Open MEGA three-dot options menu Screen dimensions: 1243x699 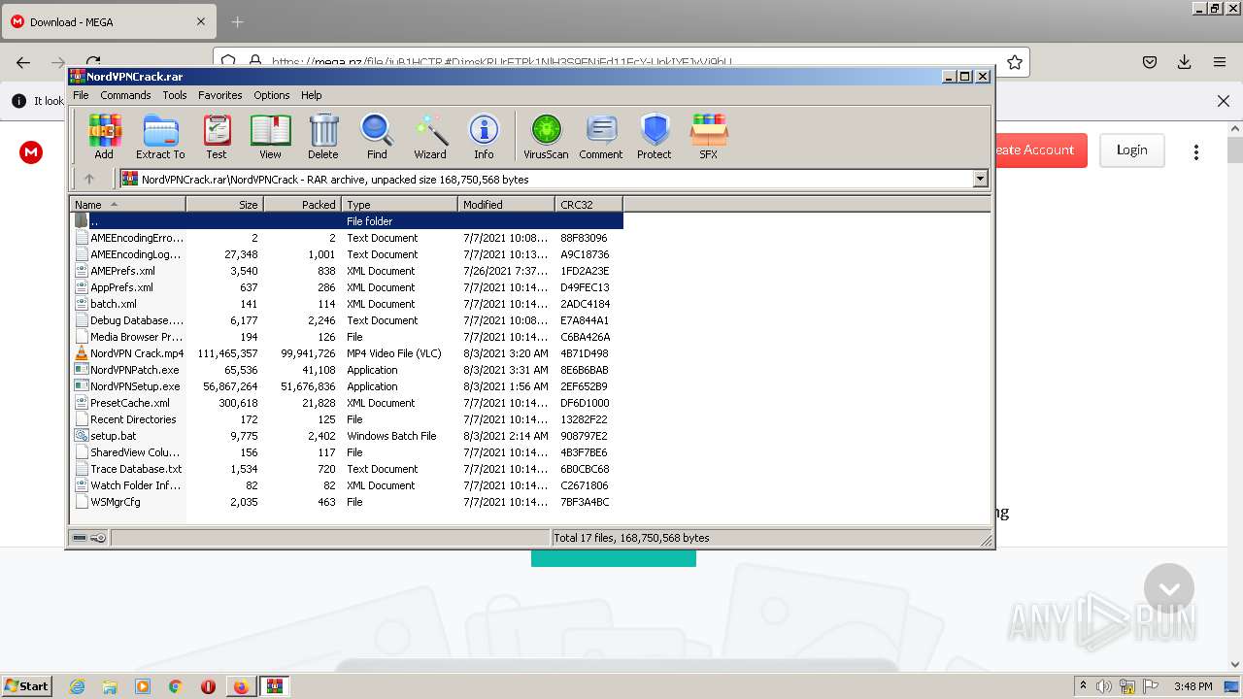1196,151
